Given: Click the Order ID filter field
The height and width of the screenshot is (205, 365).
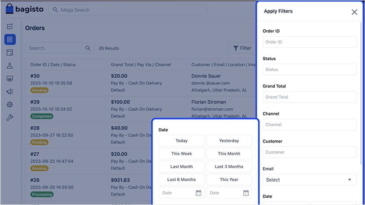Looking at the screenshot, I should point(309,42).
